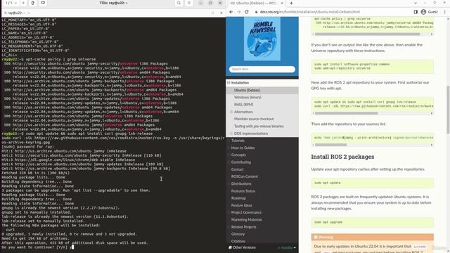Open 'Testing with pre-release binaries' link

[259, 126]
